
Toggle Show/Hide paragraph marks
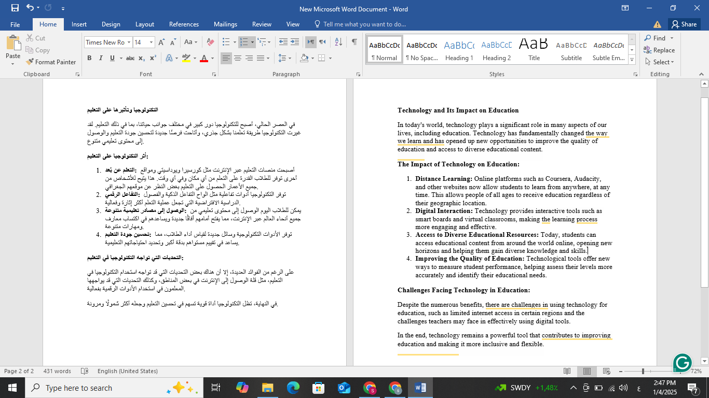354,42
